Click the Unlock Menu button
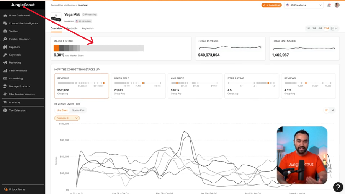This screenshot has width=345, height=194. [x=15, y=189]
